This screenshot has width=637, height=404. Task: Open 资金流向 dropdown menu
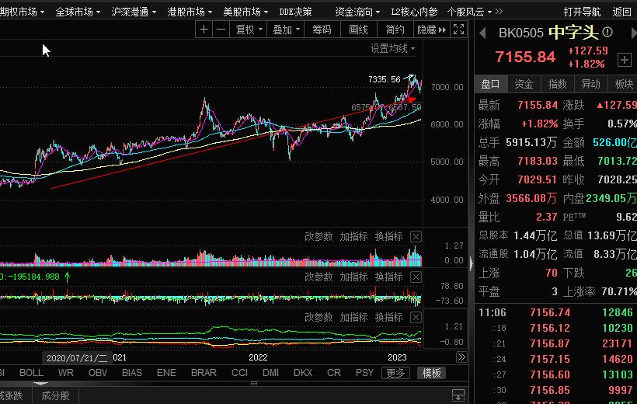click(x=357, y=12)
